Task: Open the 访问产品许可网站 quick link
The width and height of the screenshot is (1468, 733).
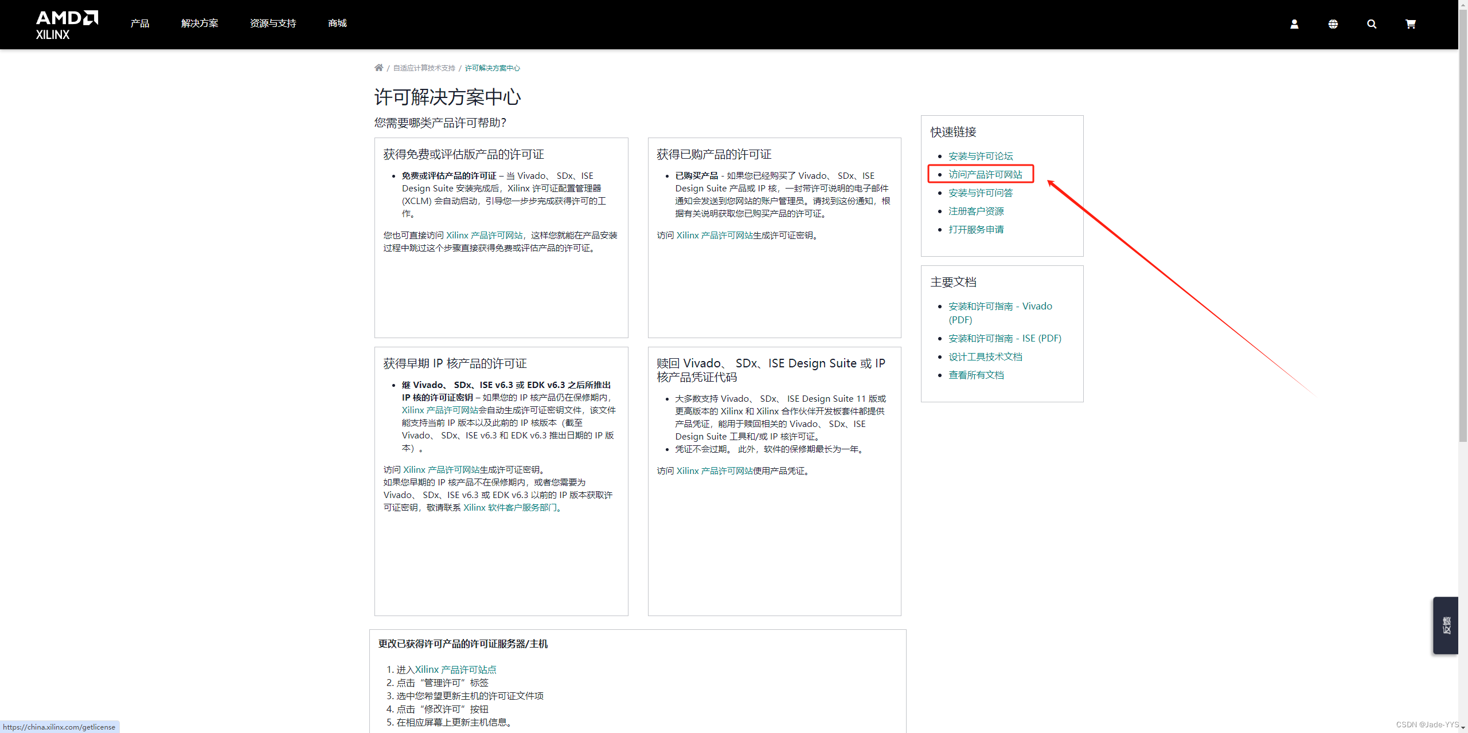Action: [985, 174]
